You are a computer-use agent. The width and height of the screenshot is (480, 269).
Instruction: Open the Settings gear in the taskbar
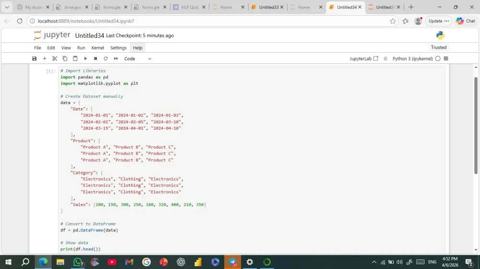pos(250,262)
